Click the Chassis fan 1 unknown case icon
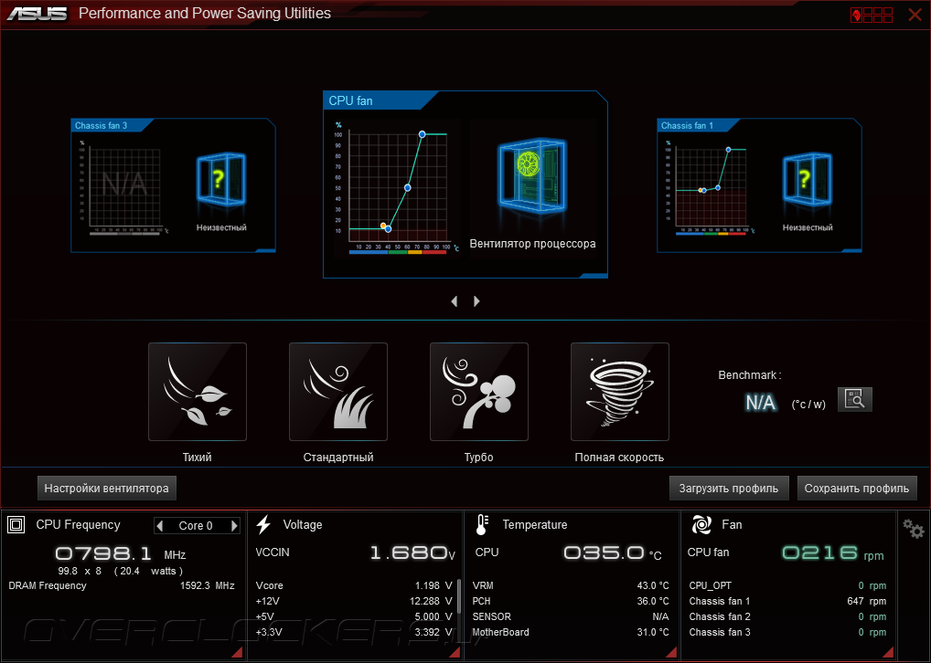The width and height of the screenshot is (931, 663). click(807, 180)
